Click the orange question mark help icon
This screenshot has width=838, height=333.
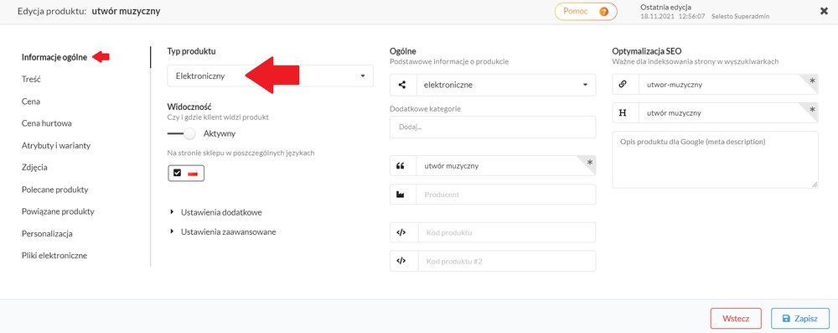[x=603, y=11]
